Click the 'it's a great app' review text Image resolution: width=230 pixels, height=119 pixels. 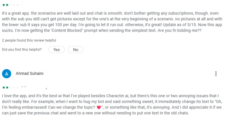point(112,22)
